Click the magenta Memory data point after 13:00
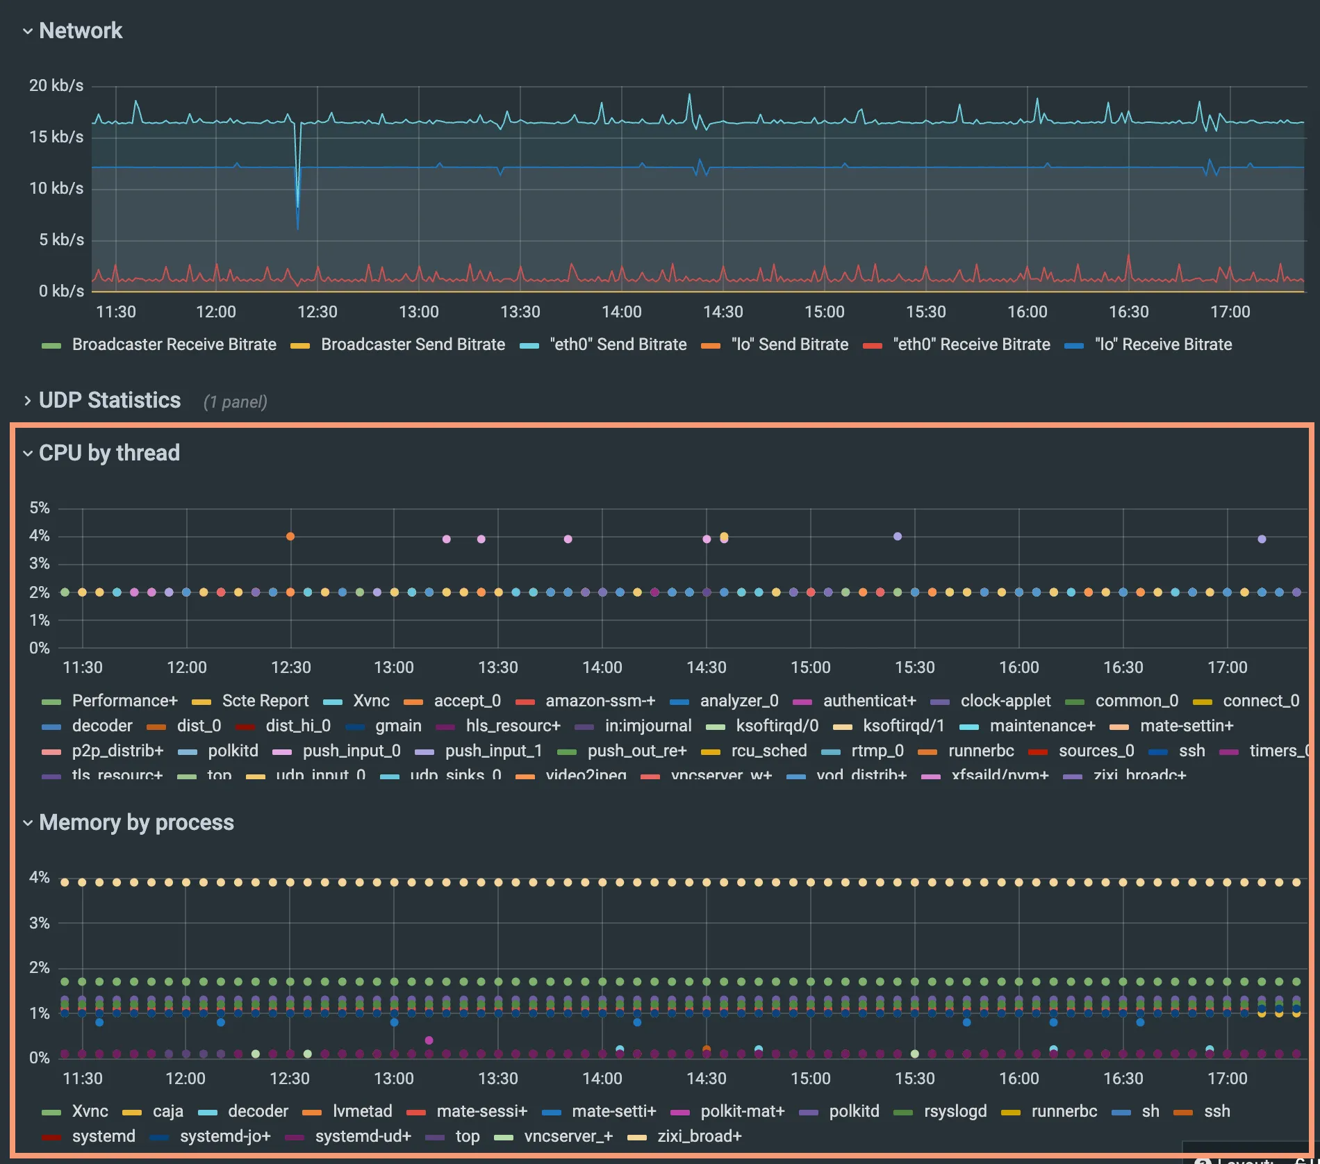1320x1164 pixels. click(x=429, y=1040)
